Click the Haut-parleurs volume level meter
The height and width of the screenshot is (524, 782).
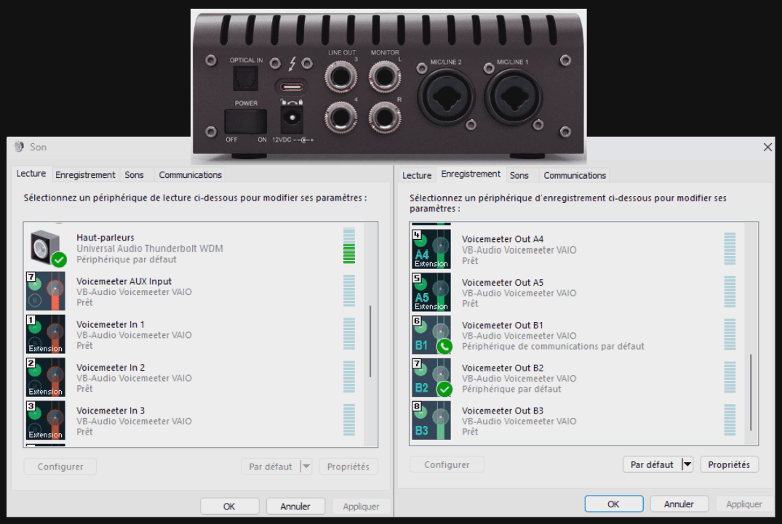pyautogui.click(x=349, y=246)
